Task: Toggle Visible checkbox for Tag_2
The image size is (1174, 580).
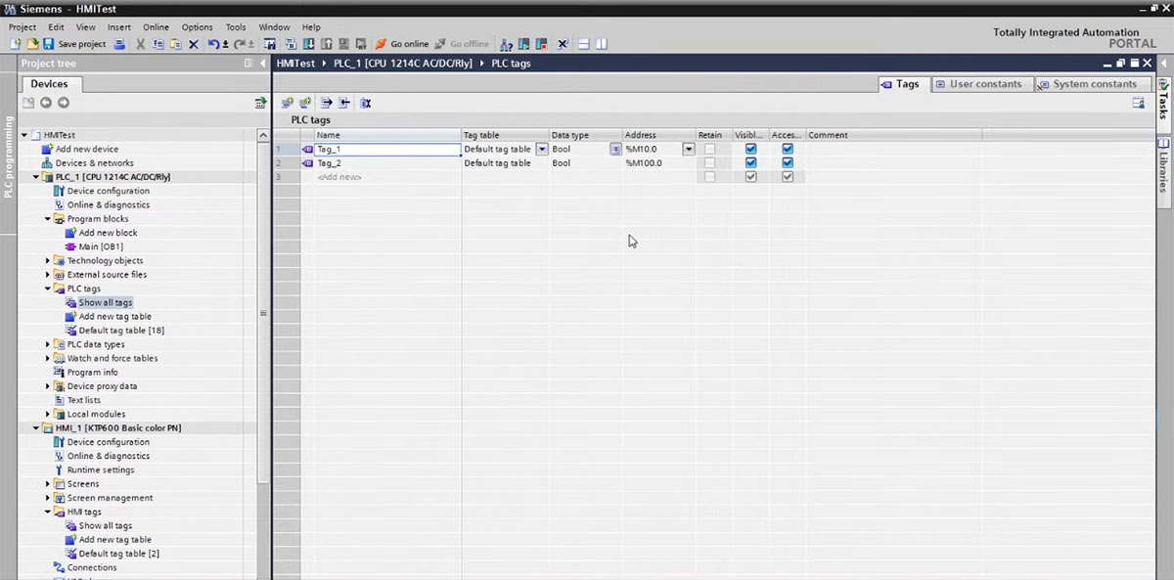Action: 750,163
